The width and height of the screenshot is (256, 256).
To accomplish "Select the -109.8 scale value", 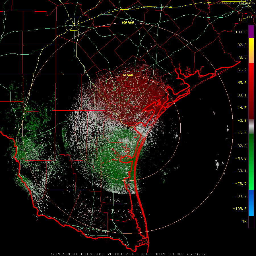I will click(240, 209).
